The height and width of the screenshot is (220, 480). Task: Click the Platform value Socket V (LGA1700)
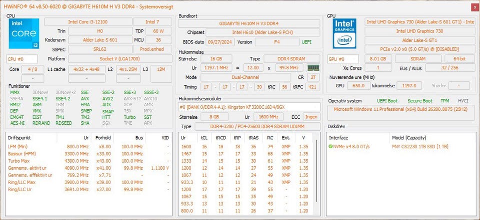(119, 59)
